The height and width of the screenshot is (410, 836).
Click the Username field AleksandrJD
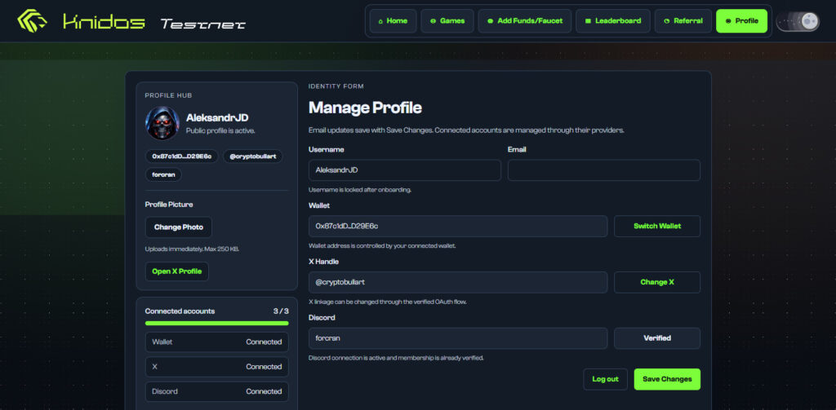coord(404,170)
